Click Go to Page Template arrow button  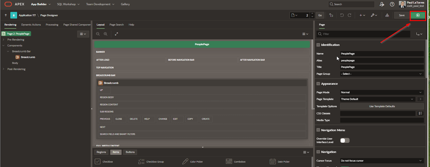pyautogui.click(x=421, y=99)
